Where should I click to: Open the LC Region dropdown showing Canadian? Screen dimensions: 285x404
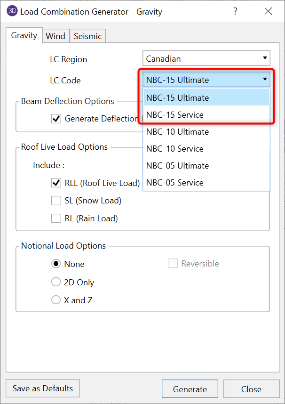[x=206, y=58]
